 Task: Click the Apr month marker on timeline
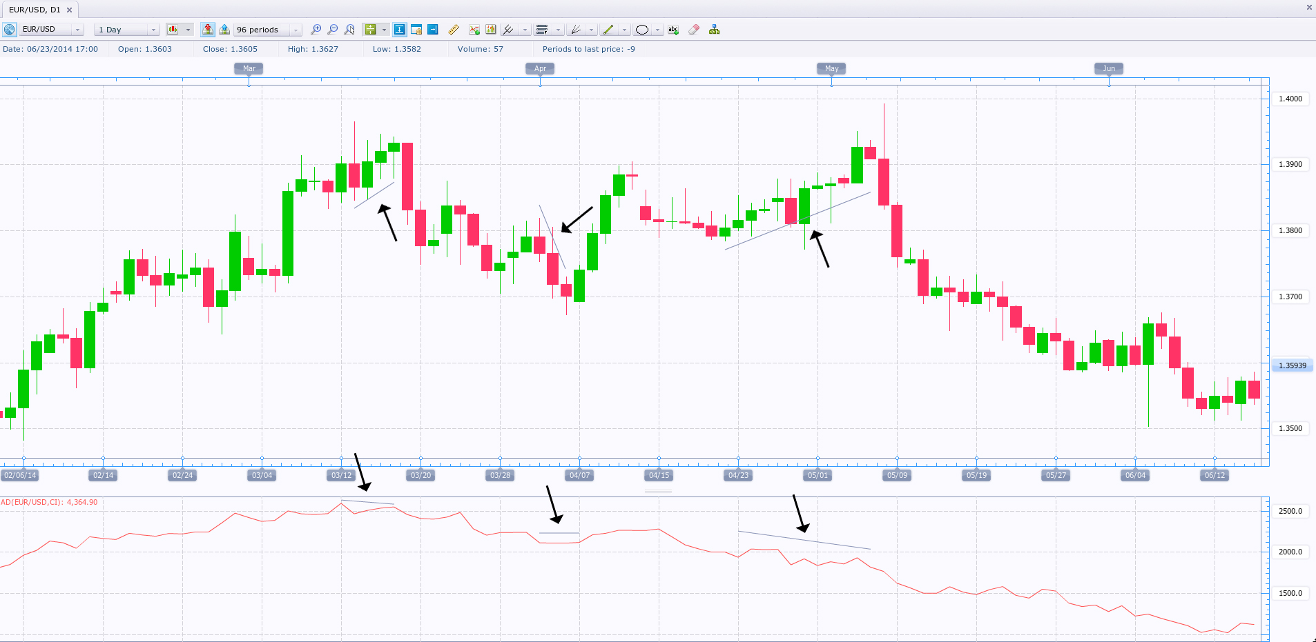tap(540, 68)
